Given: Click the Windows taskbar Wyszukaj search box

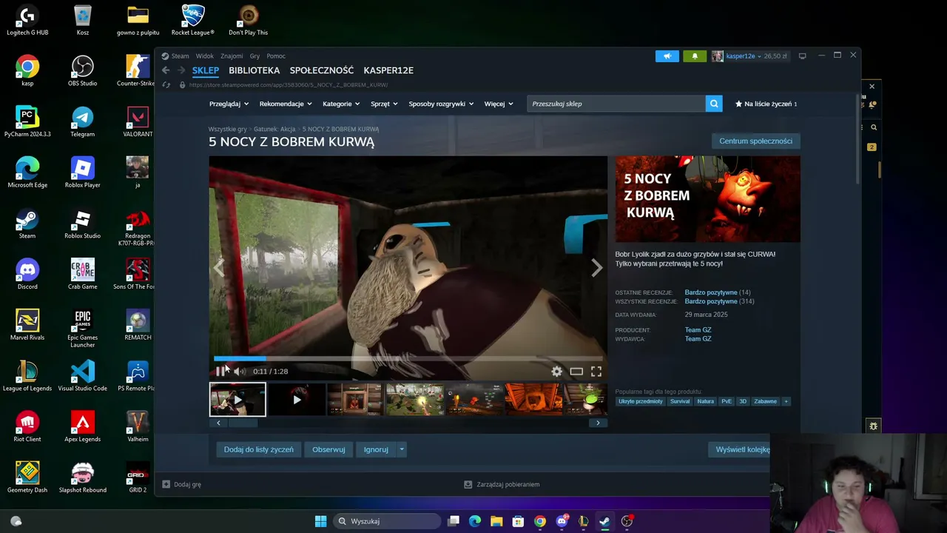Looking at the screenshot, I should [386, 521].
